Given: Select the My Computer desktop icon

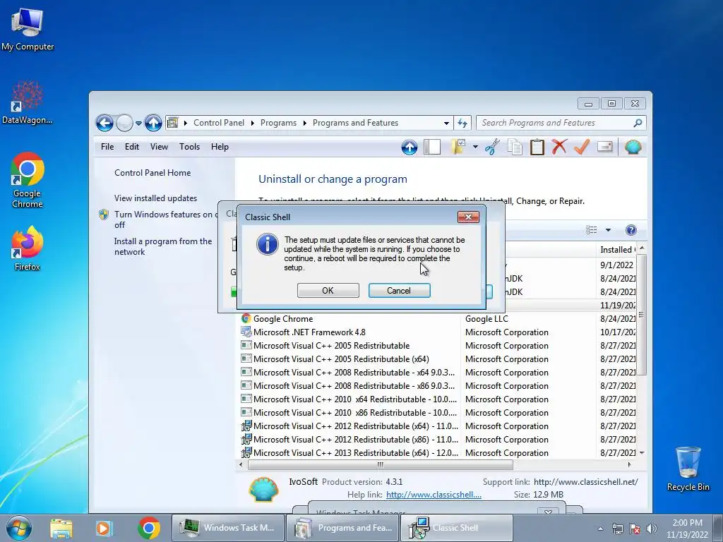Looking at the screenshot, I should point(28,29).
